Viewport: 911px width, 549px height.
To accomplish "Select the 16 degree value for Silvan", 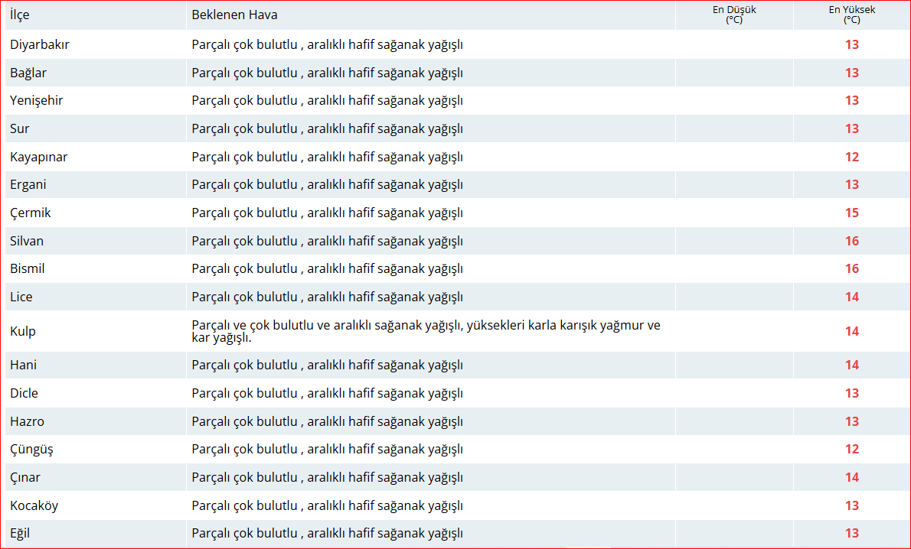I will (x=851, y=241).
